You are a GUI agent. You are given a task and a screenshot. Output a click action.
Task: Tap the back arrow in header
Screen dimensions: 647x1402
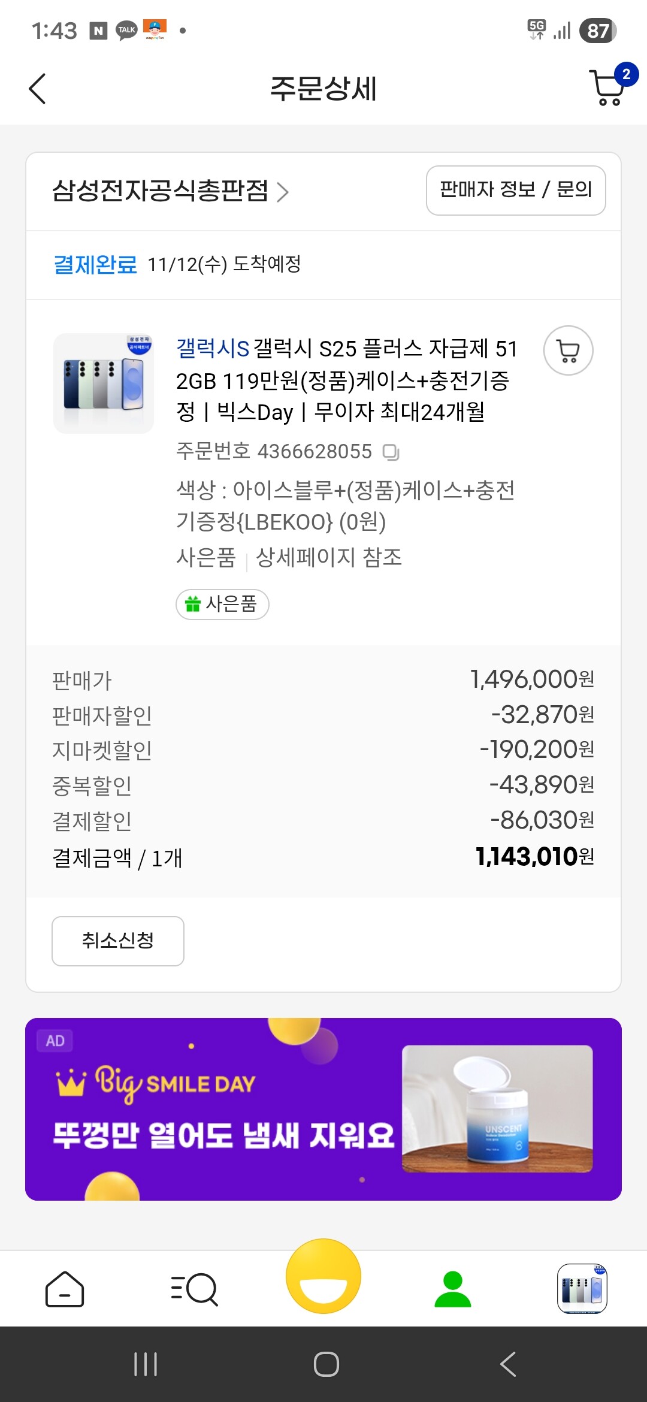[x=37, y=89]
